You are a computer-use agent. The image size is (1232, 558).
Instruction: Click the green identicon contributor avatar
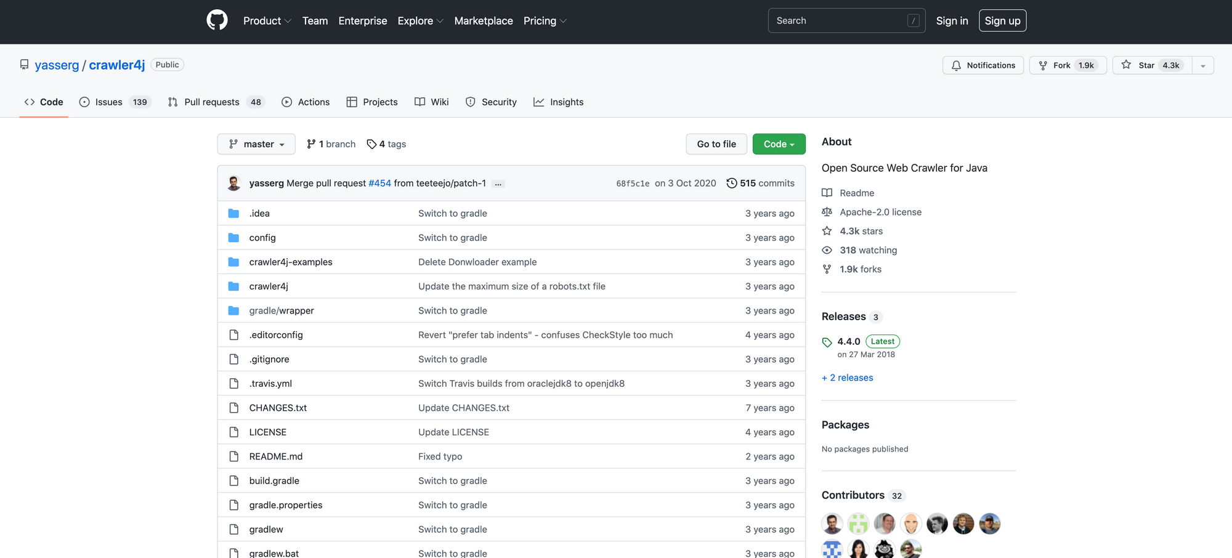(858, 524)
